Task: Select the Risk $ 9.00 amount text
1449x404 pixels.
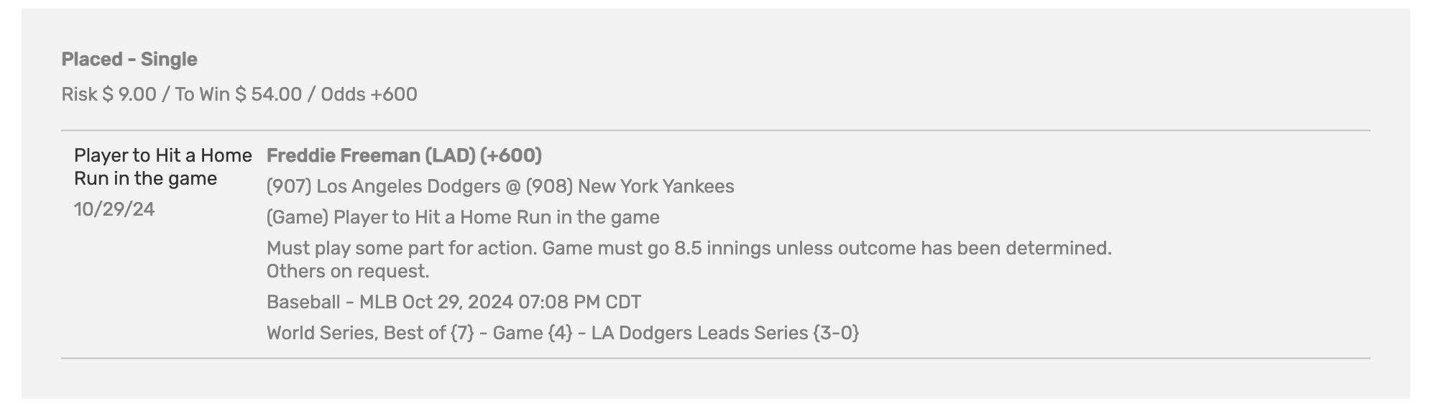Action: (109, 94)
